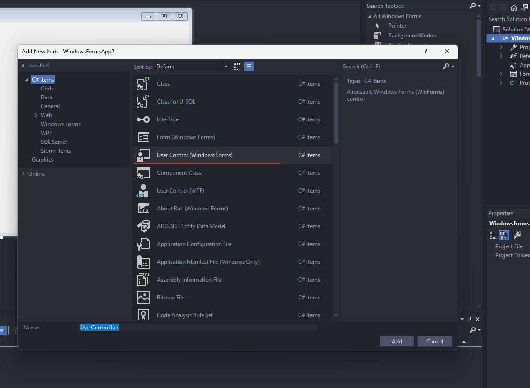Choose the Application Configuration File icon
Screen dimensions: 530x388
[143, 244]
